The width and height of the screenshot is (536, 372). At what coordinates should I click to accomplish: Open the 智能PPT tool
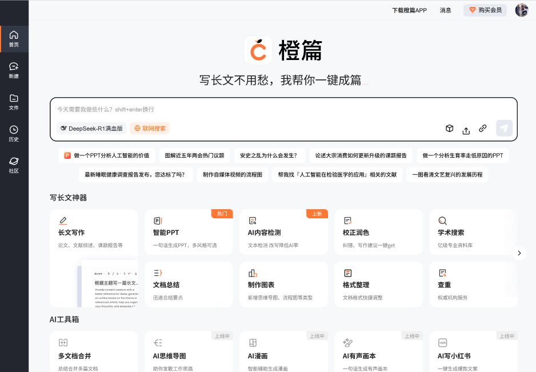click(x=189, y=232)
